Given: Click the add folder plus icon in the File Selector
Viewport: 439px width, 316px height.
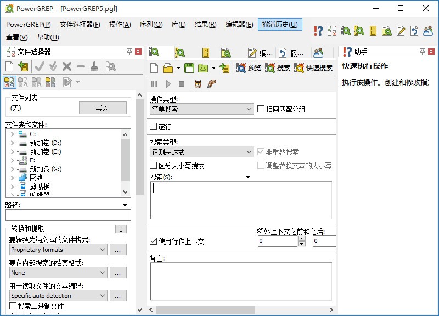Looking at the screenshot, I should coord(23,66).
